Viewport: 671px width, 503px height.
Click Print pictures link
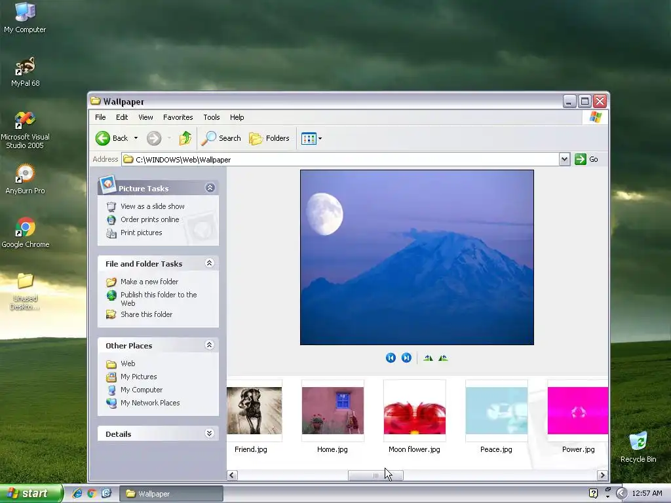click(x=142, y=233)
